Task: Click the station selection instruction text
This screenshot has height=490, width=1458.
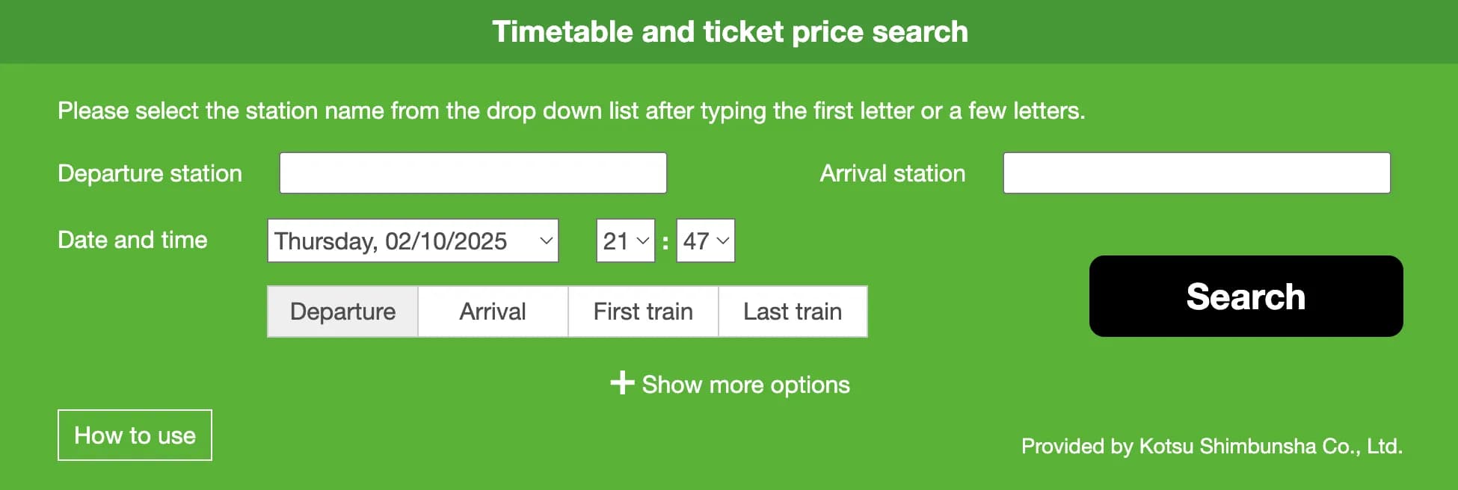Action: point(572,111)
